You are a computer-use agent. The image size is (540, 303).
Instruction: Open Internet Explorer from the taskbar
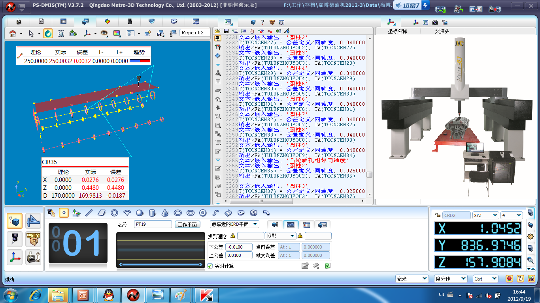click(x=35, y=295)
